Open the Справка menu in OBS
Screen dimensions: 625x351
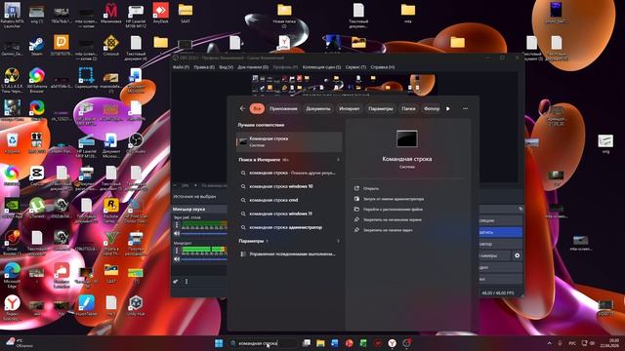383,67
